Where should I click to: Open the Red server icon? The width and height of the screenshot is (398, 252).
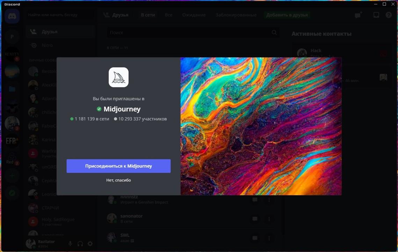[12, 159]
